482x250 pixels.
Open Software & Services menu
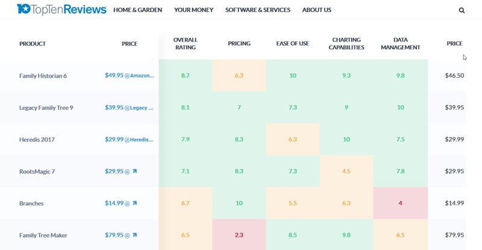point(257,10)
